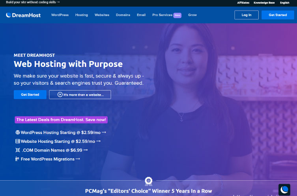
Task: Open the English language selector
Action: pyautogui.click(x=284, y=3)
